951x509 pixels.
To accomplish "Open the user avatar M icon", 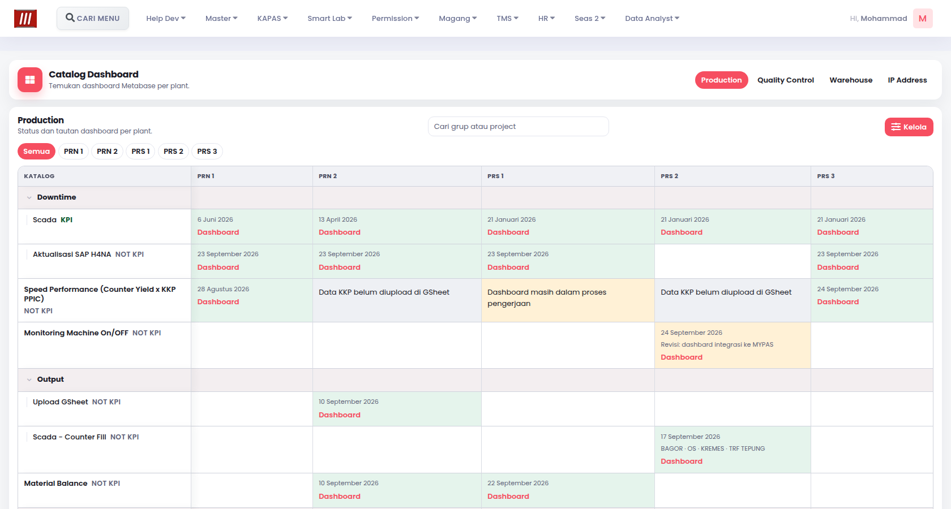I will (x=923, y=19).
